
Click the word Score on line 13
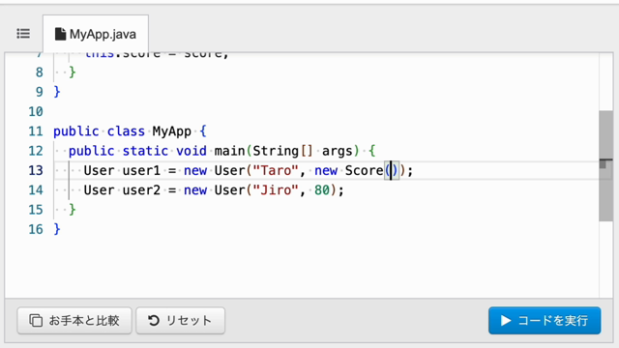tap(364, 170)
